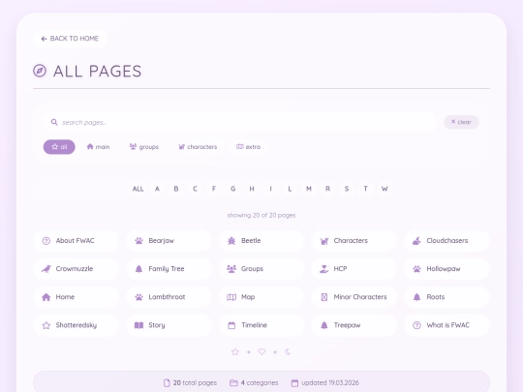Open the Crowmuzzle page link
The image size is (523, 392).
[x=77, y=269]
